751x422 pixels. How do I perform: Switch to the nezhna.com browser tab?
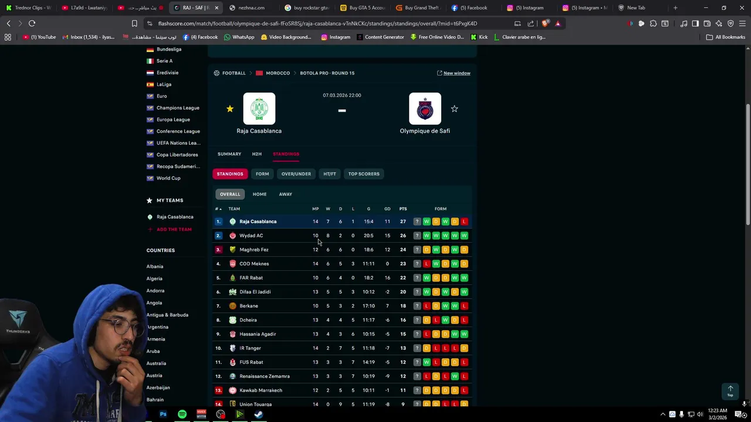(251, 8)
